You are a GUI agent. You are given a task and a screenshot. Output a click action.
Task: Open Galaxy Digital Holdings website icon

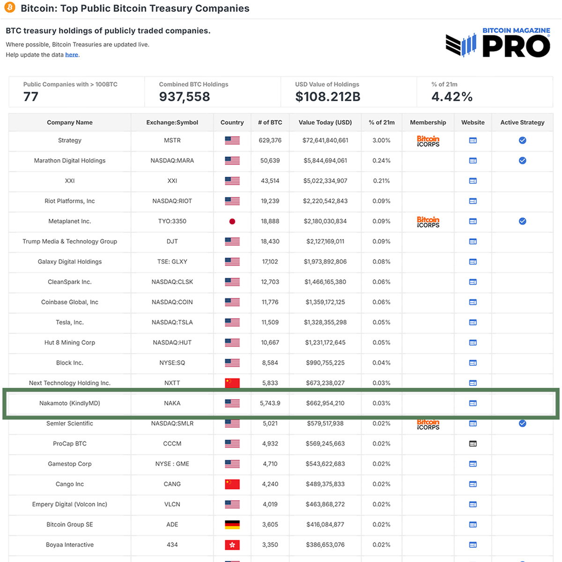pos(473,262)
